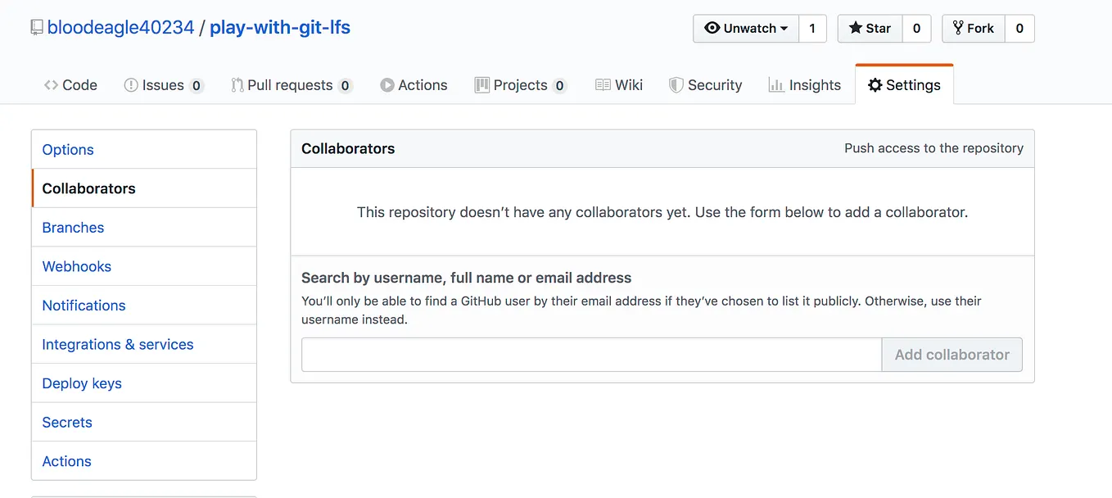Click the repository book icon
Image resolution: width=1112 pixels, height=498 pixels.
click(37, 27)
